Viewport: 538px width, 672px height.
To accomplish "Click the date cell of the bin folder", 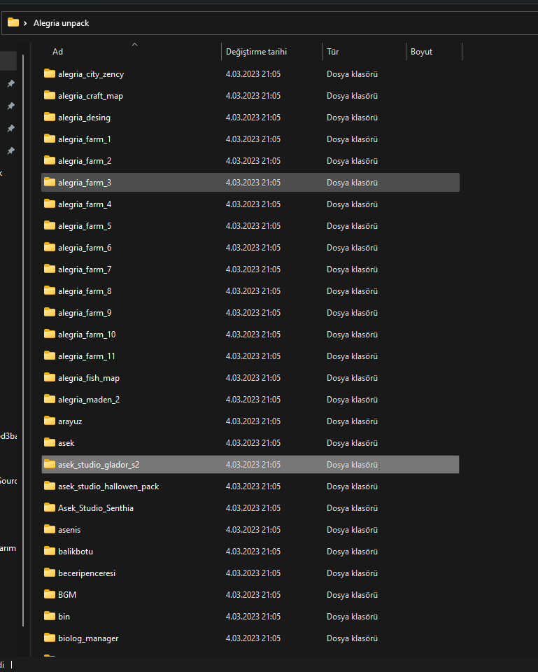I will [x=253, y=616].
